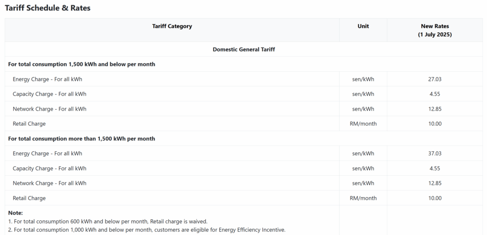Click note 1 about Retail charge being waived

point(108,221)
